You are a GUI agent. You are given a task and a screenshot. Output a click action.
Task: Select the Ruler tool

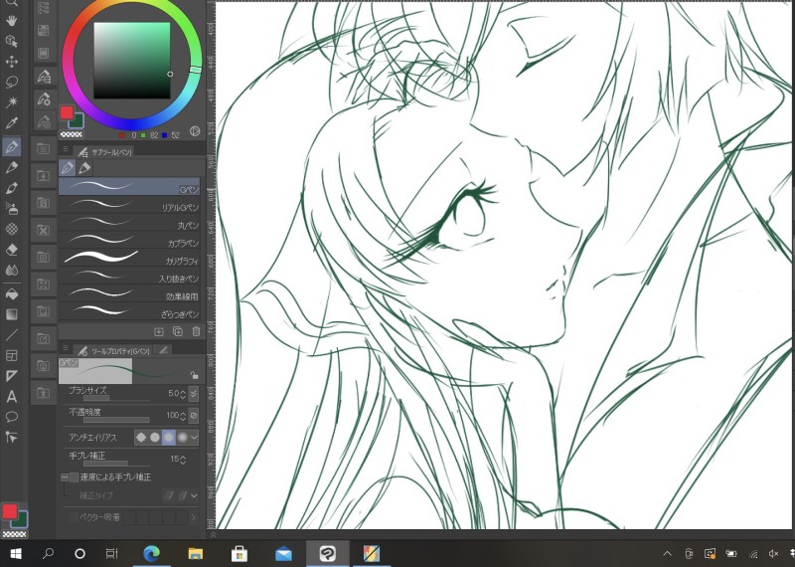tap(12, 376)
